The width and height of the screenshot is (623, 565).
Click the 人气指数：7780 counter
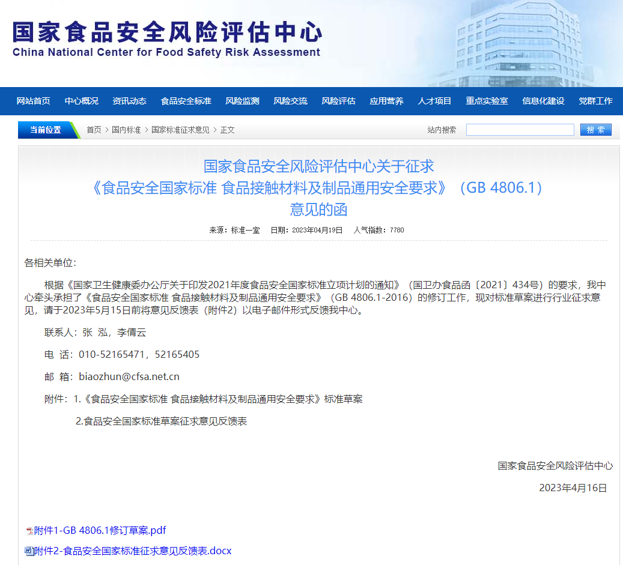378,231
